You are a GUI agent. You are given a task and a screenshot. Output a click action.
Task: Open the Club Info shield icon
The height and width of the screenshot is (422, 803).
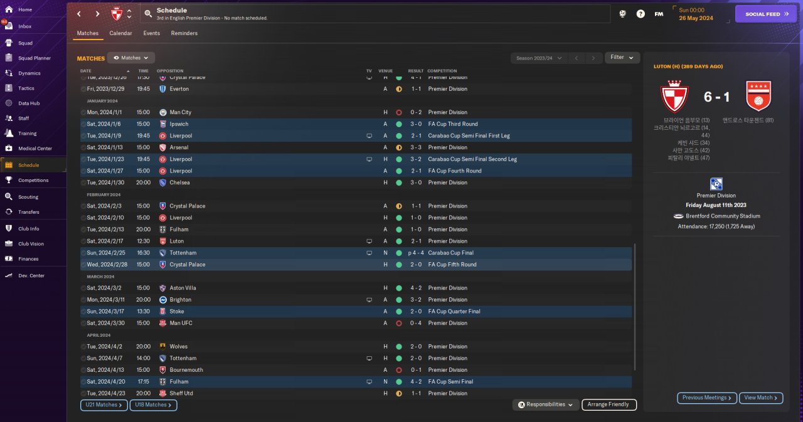pos(9,229)
